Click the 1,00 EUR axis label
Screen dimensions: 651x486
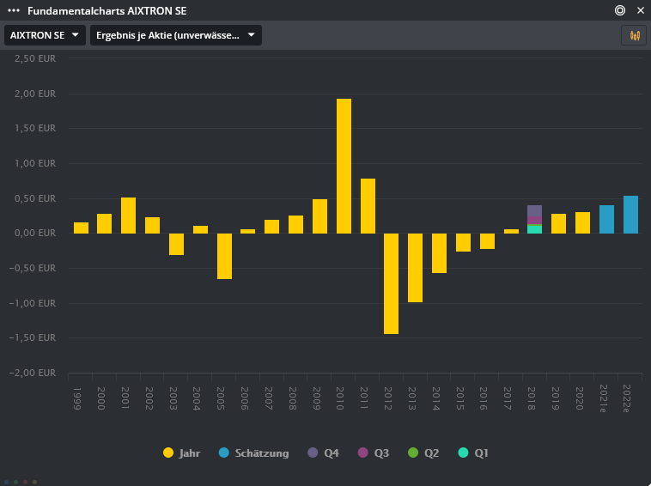pyautogui.click(x=35, y=163)
